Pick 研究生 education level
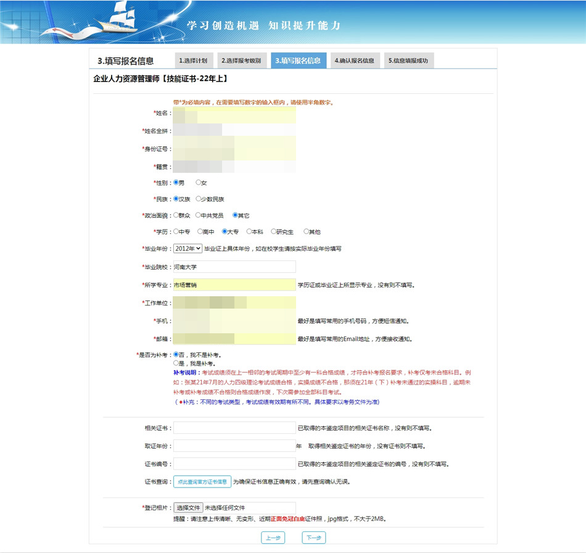This screenshot has height=553, width=586. pos(273,231)
